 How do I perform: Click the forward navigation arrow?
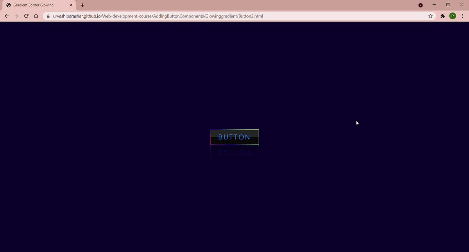coord(16,16)
